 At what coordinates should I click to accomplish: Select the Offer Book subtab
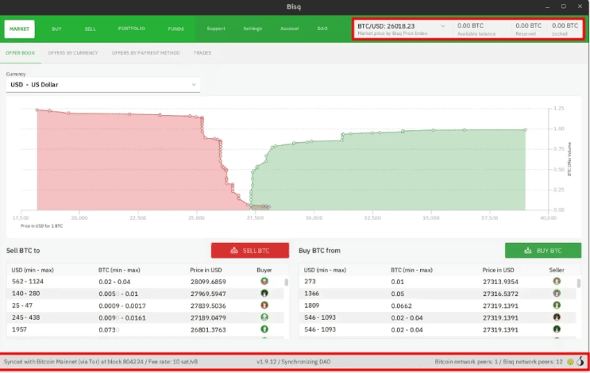[x=21, y=53]
